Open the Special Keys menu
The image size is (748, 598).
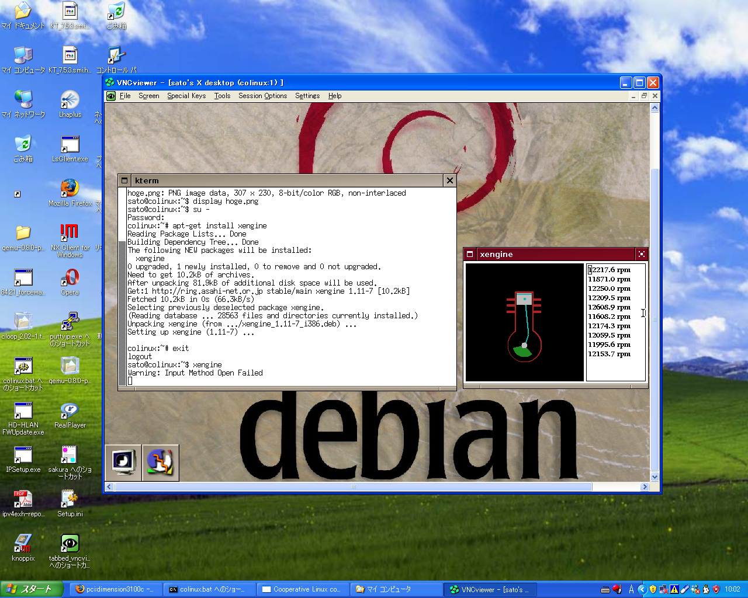[186, 96]
